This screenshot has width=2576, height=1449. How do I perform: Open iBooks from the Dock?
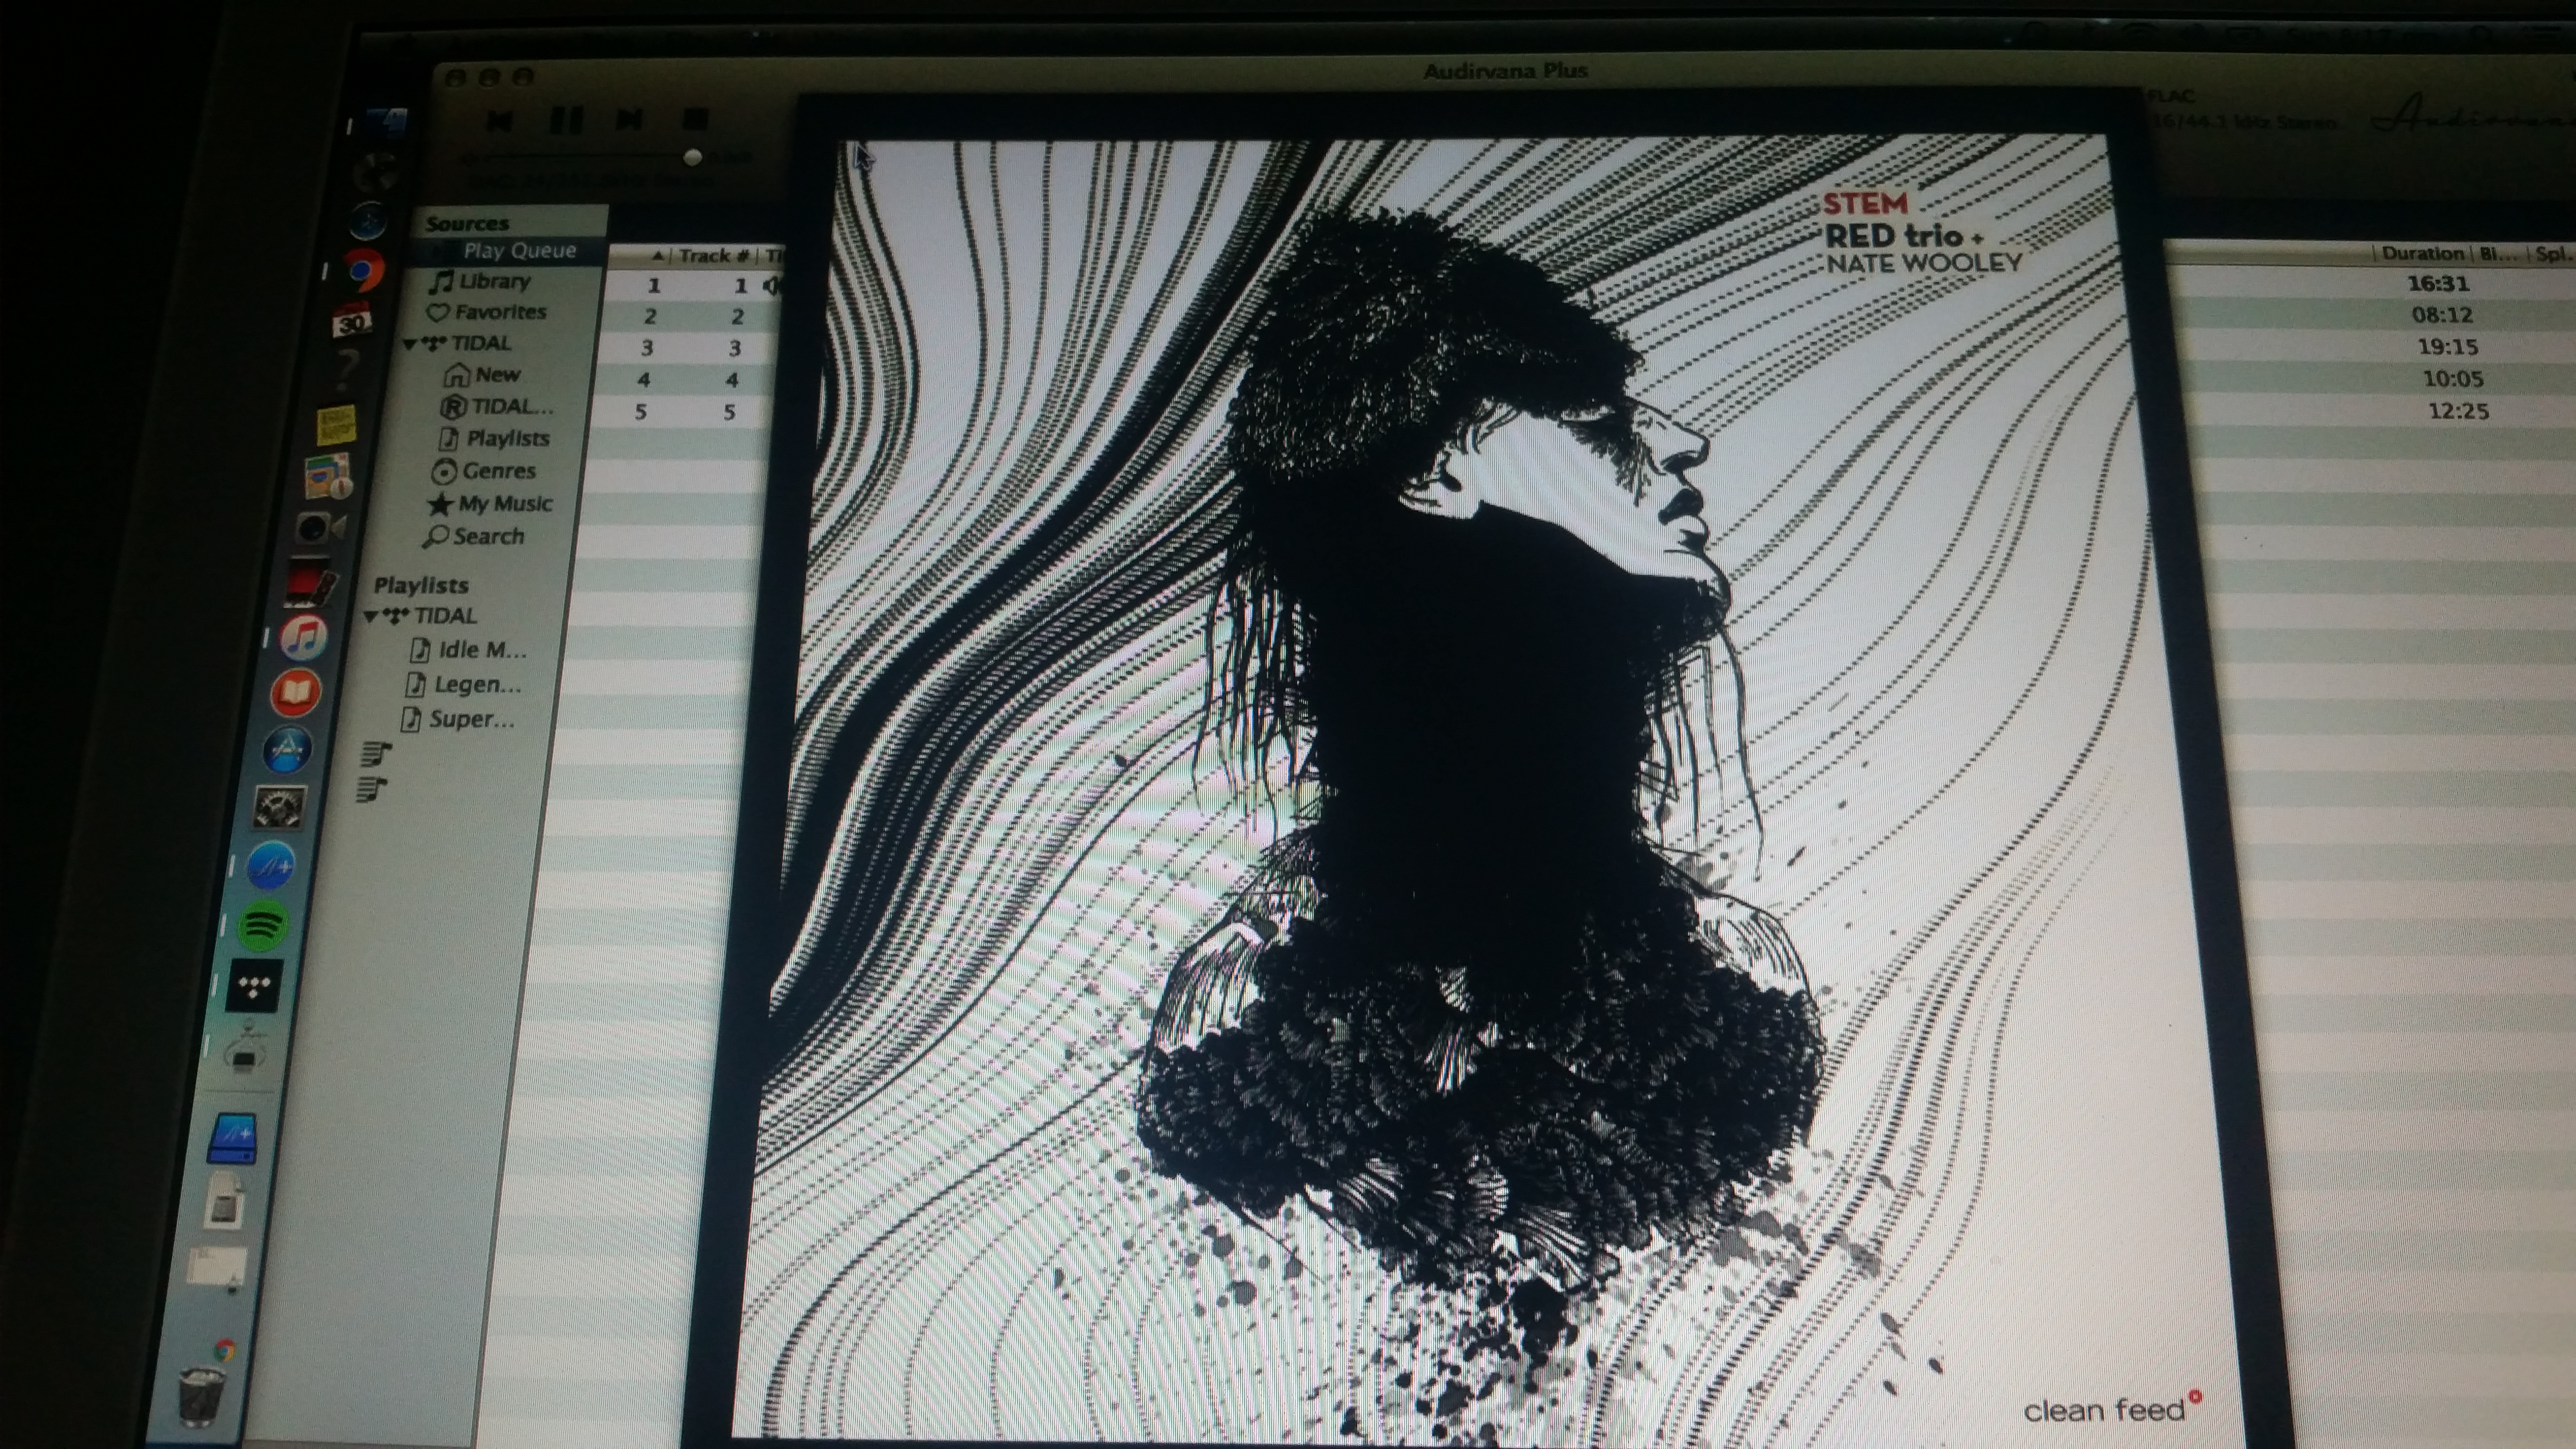pos(296,693)
